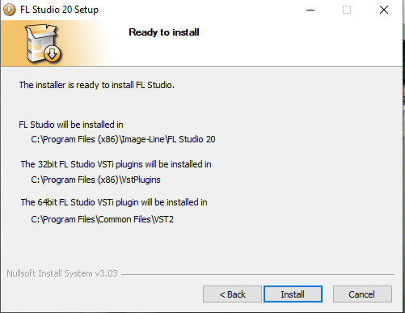The width and height of the screenshot is (405, 313).
Task: Click the Nullsoft Install System v3.03 text
Action: (62, 273)
